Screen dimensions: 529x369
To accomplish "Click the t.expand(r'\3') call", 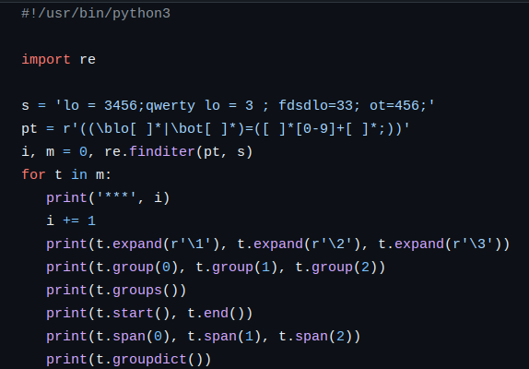I will coord(440,244).
